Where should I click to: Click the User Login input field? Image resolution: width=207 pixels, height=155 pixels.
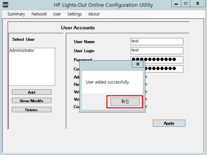tap(157, 51)
